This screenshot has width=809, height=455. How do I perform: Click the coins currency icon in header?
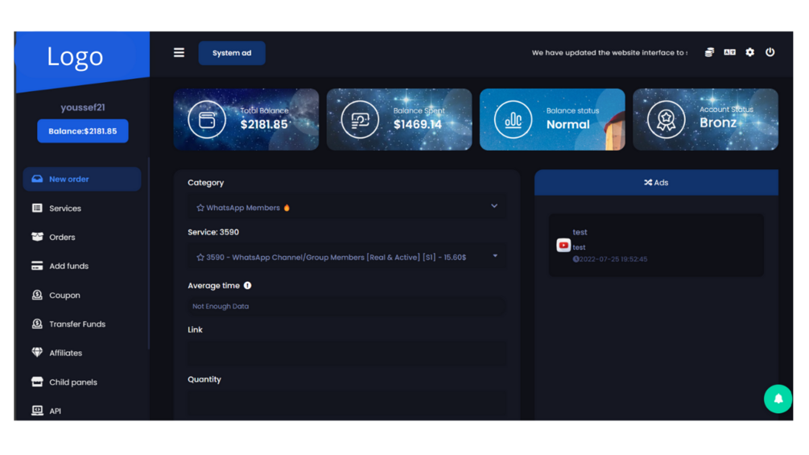(709, 52)
